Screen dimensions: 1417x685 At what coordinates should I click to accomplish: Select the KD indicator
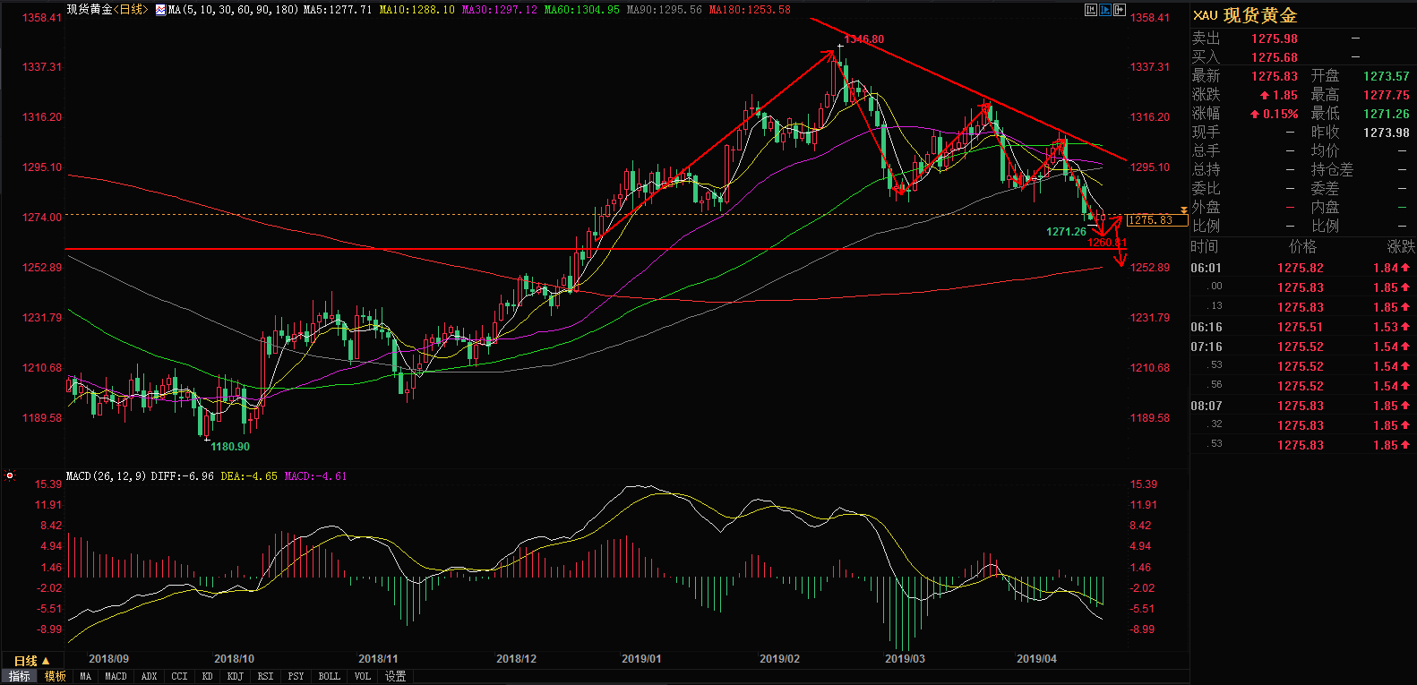pyautogui.click(x=207, y=676)
